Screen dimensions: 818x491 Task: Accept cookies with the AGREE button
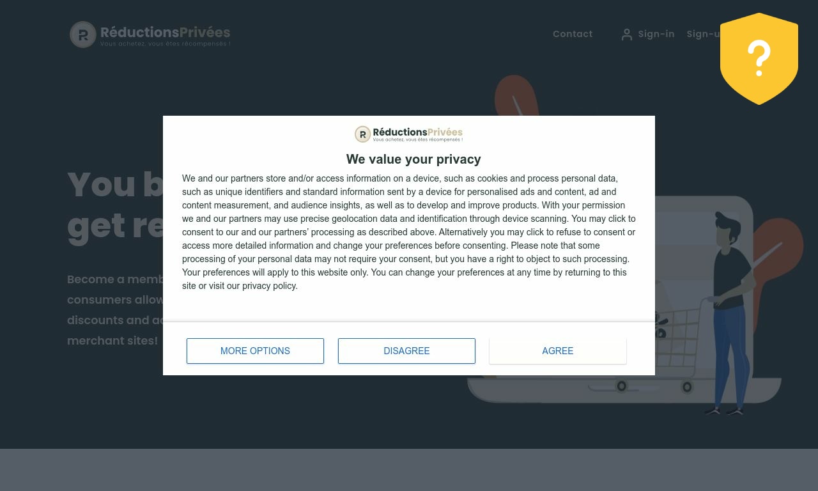557,351
